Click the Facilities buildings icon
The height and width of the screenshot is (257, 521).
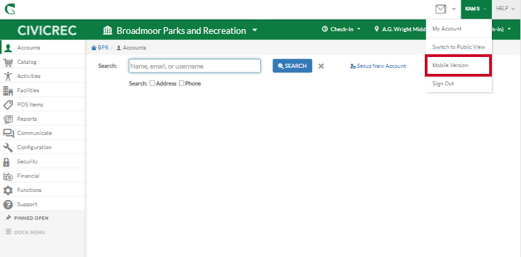(x=8, y=90)
